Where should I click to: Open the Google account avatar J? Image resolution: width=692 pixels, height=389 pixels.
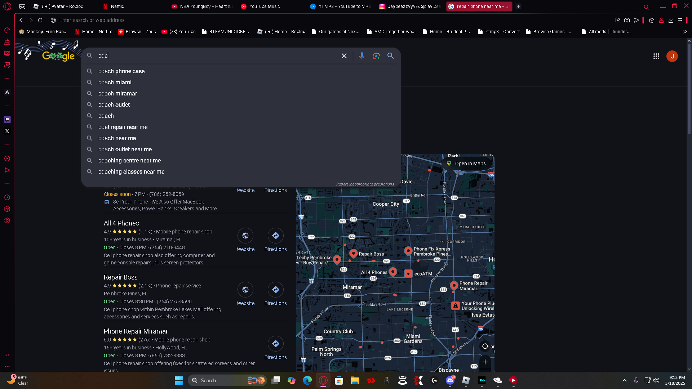pyautogui.click(x=672, y=56)
